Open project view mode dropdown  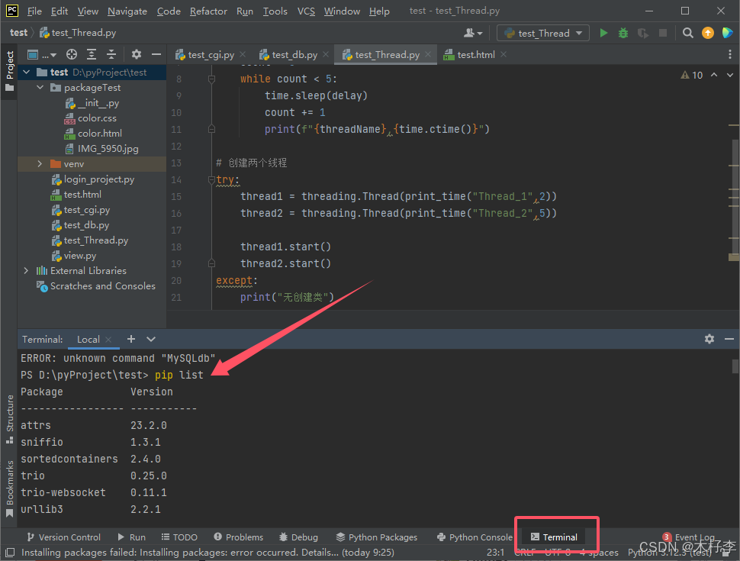coord(41,55)
